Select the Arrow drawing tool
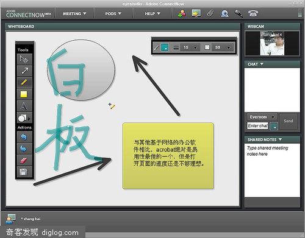The image size is (305, 238). (24, 71)
